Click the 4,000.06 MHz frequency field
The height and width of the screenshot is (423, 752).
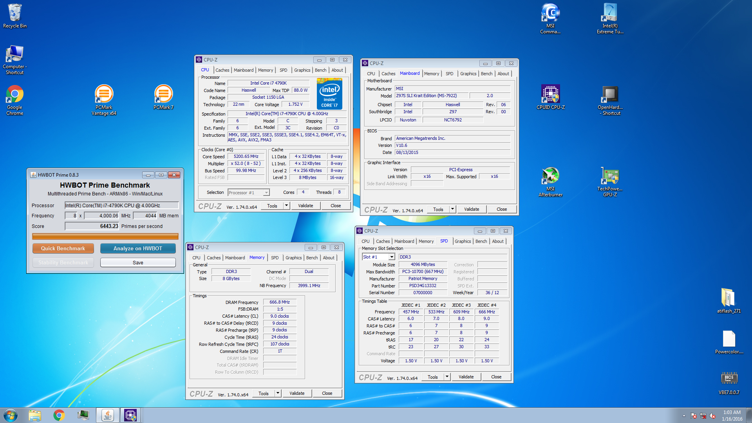(102, 216)
